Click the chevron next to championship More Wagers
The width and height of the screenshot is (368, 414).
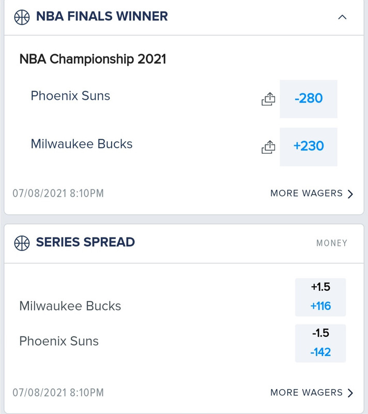(350, 194)
